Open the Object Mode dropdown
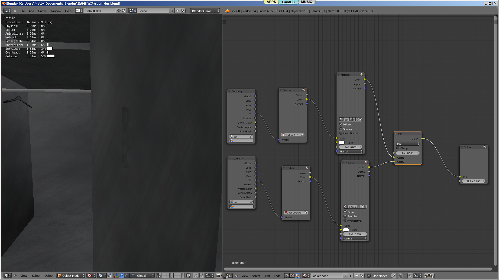499x280 pixels. pos(71,276)
